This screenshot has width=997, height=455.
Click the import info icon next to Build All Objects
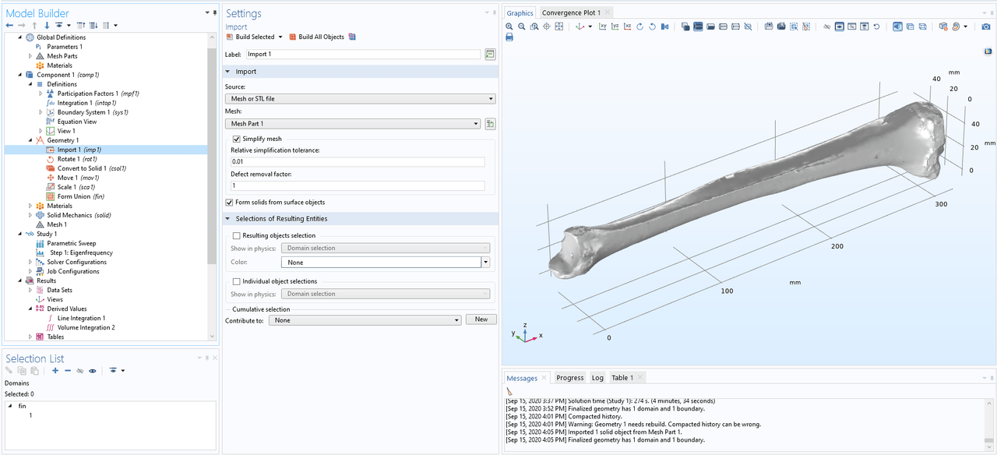[x=352, y=37]
